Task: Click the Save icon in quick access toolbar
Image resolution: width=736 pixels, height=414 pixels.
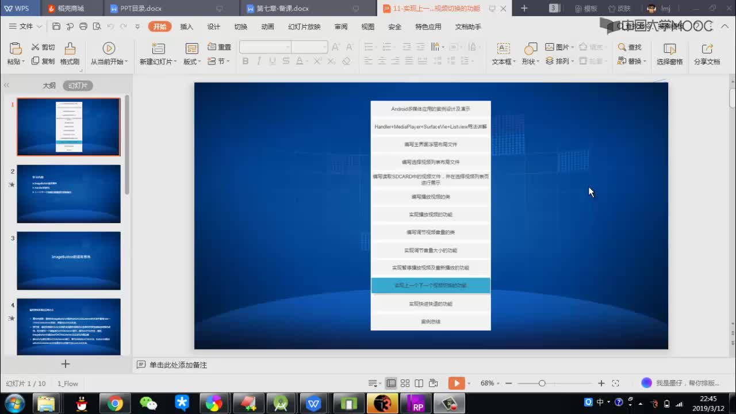Action: click(x=56, y=26)
